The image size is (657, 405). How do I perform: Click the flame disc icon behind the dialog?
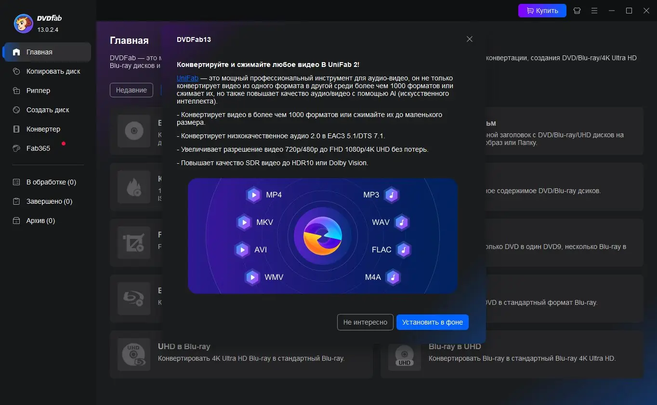tap(134, 187)
